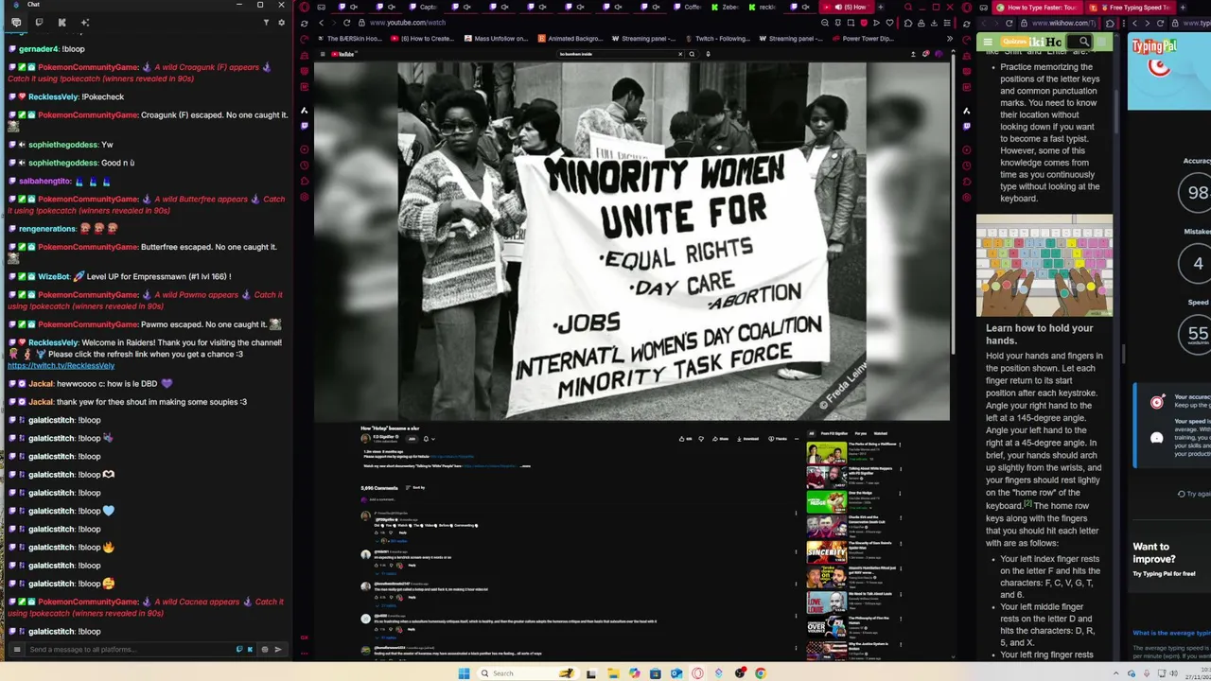
Task: Open chat settings gear icon
Action: click(281, 23)
